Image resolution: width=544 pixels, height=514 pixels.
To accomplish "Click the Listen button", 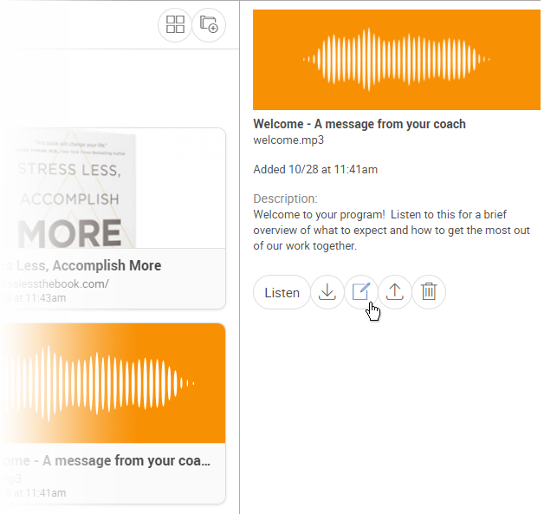I will pos(282,292).
